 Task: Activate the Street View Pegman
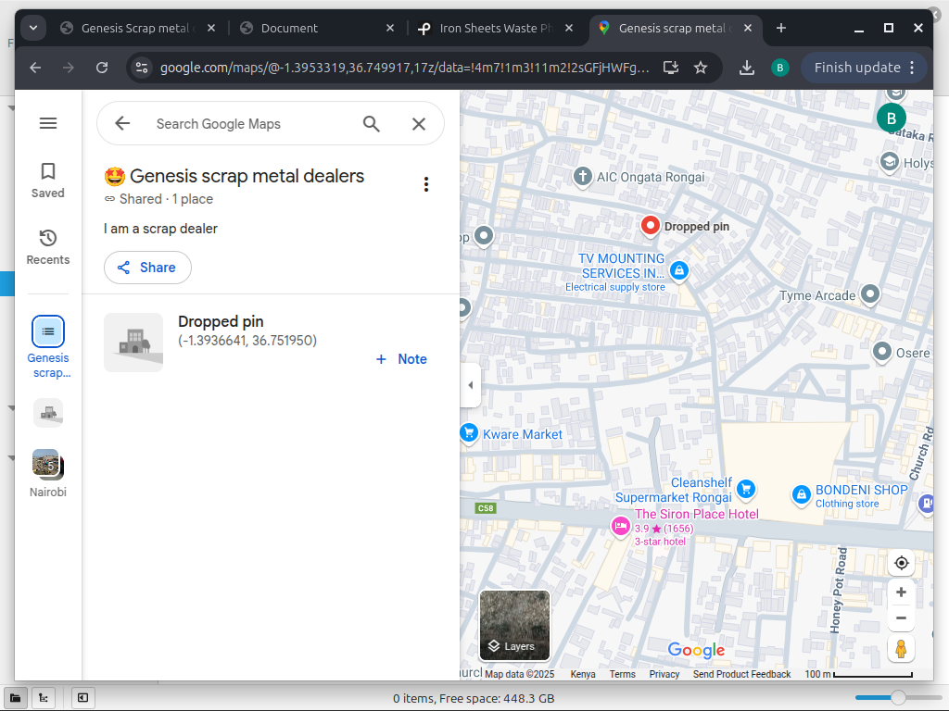901,649
